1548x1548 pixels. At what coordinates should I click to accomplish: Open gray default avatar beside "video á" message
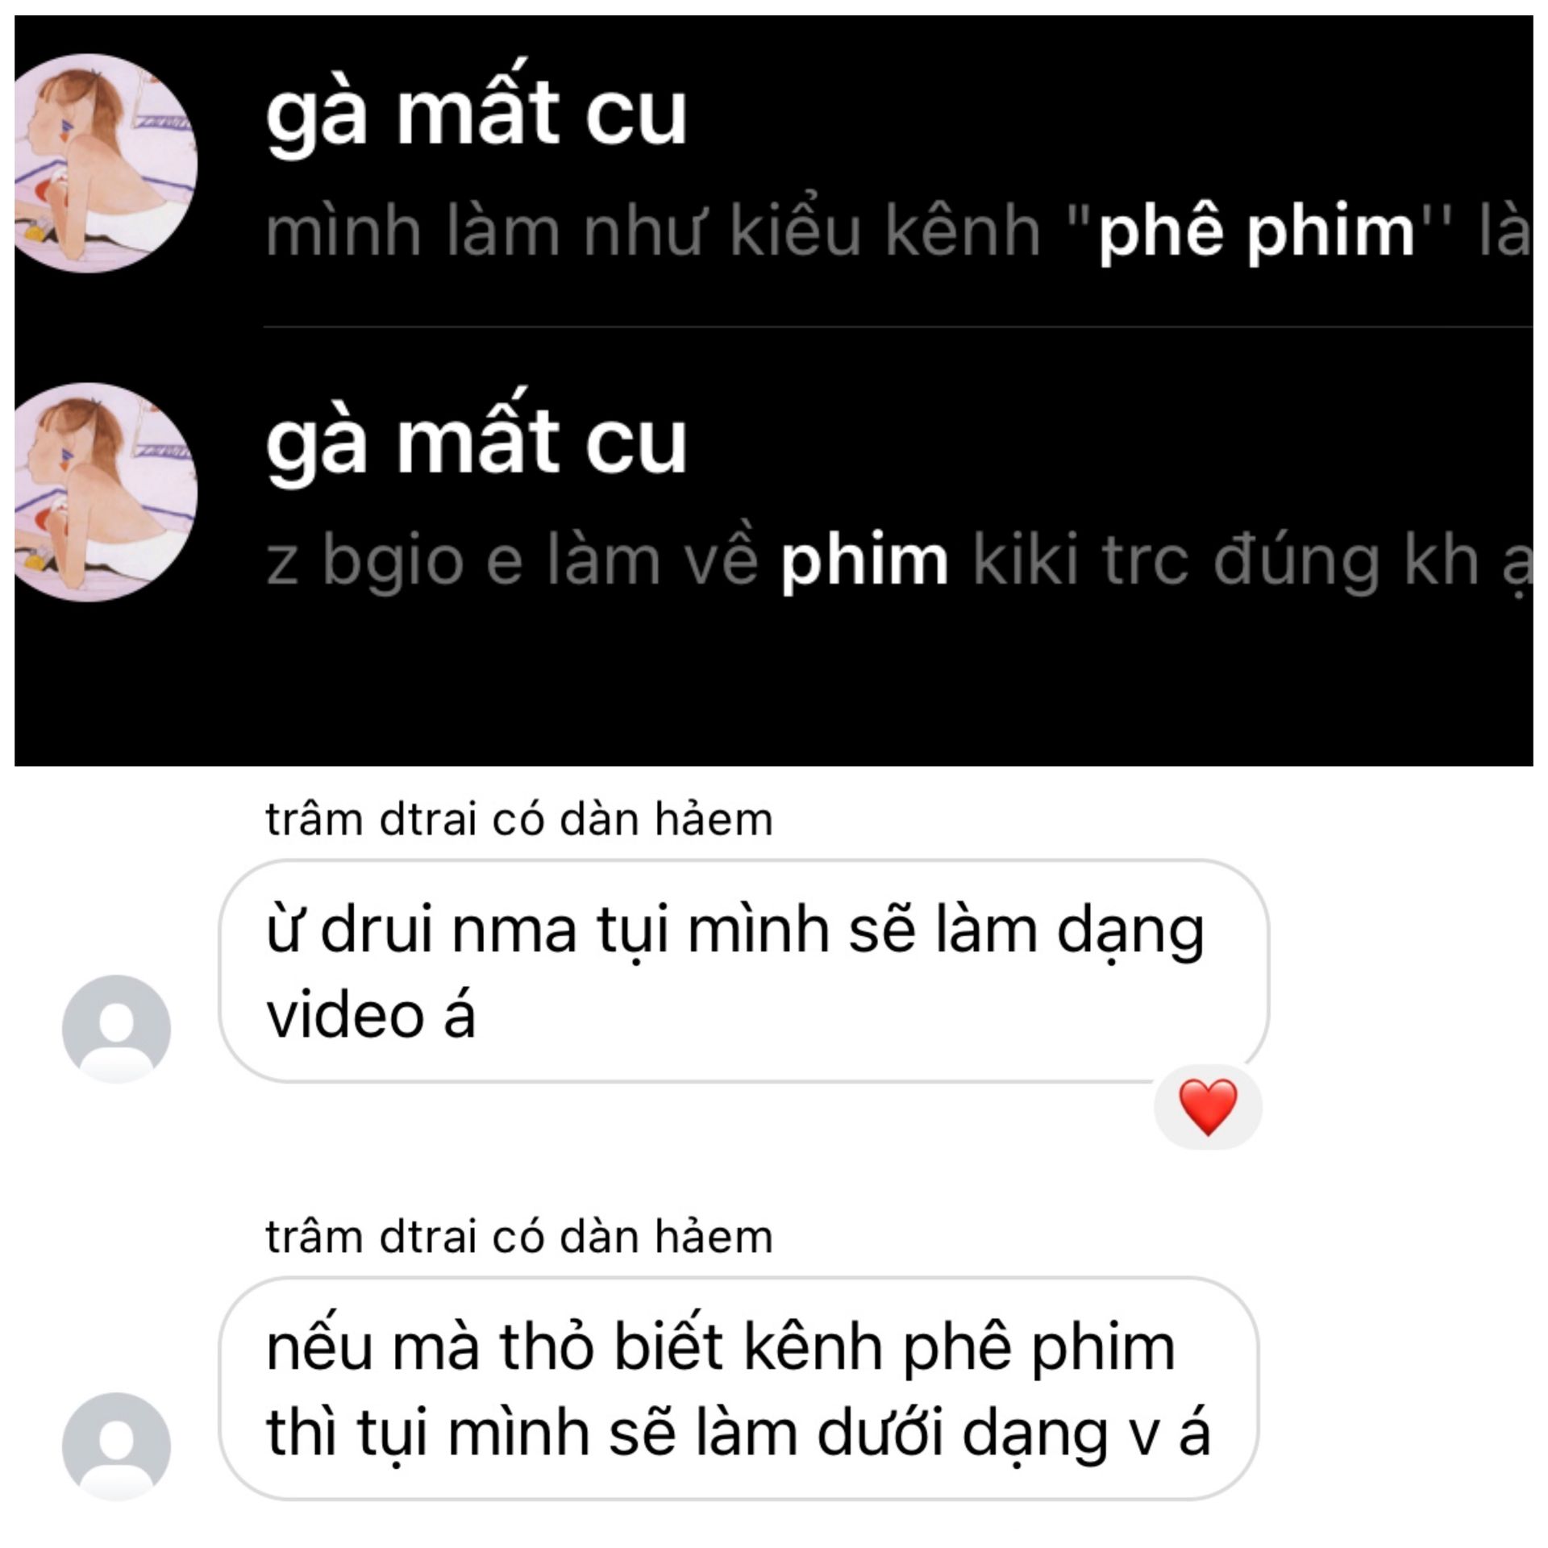click(116, 1029)
